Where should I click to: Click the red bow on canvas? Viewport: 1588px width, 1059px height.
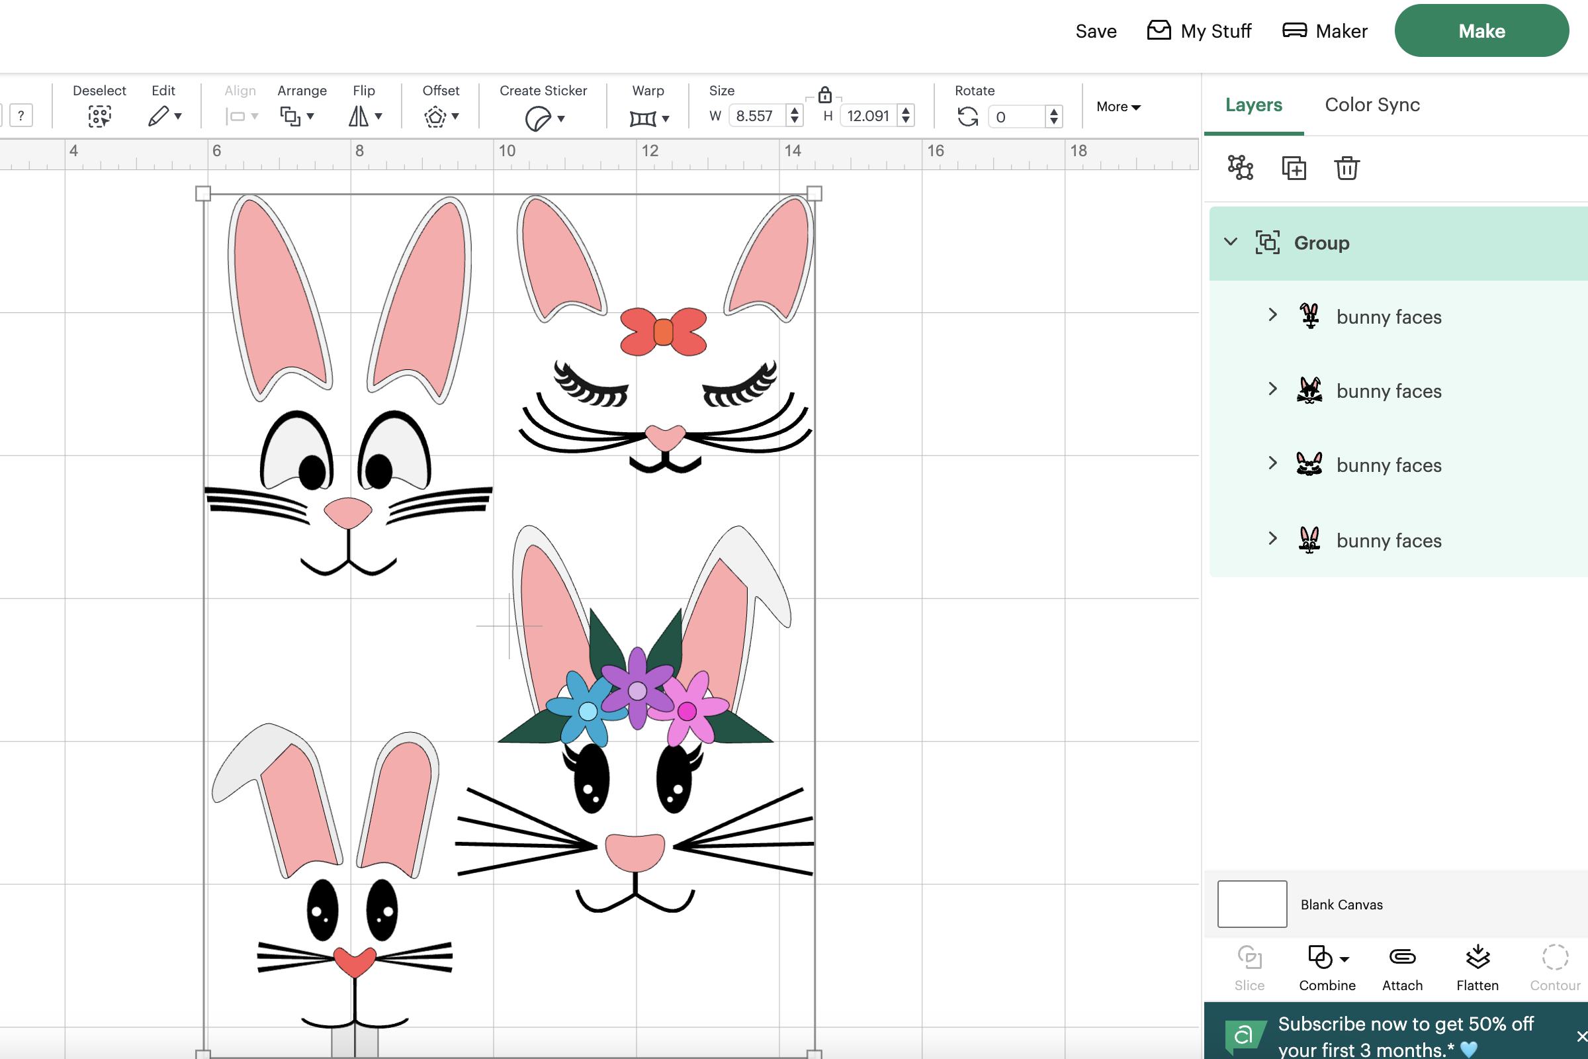tap(663, 332)
